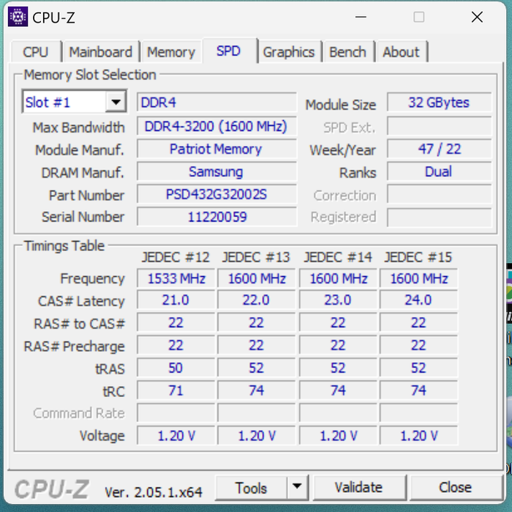The width and height of the screenshot is (512, 512).
Task: Click the 1533 MHz frequency cell
Action: (x=176, y=278)
